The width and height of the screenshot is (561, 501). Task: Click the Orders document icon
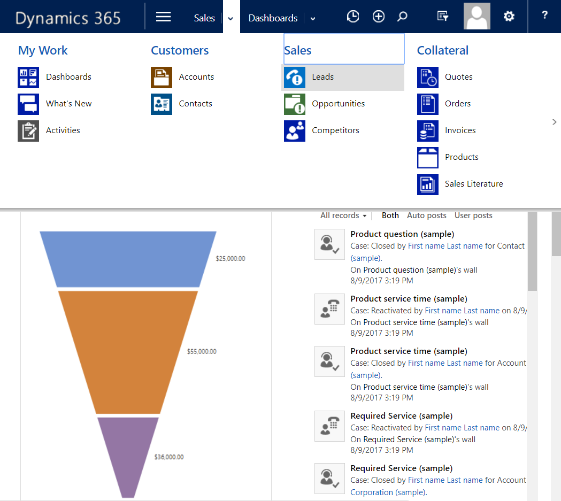pos(427,104)
